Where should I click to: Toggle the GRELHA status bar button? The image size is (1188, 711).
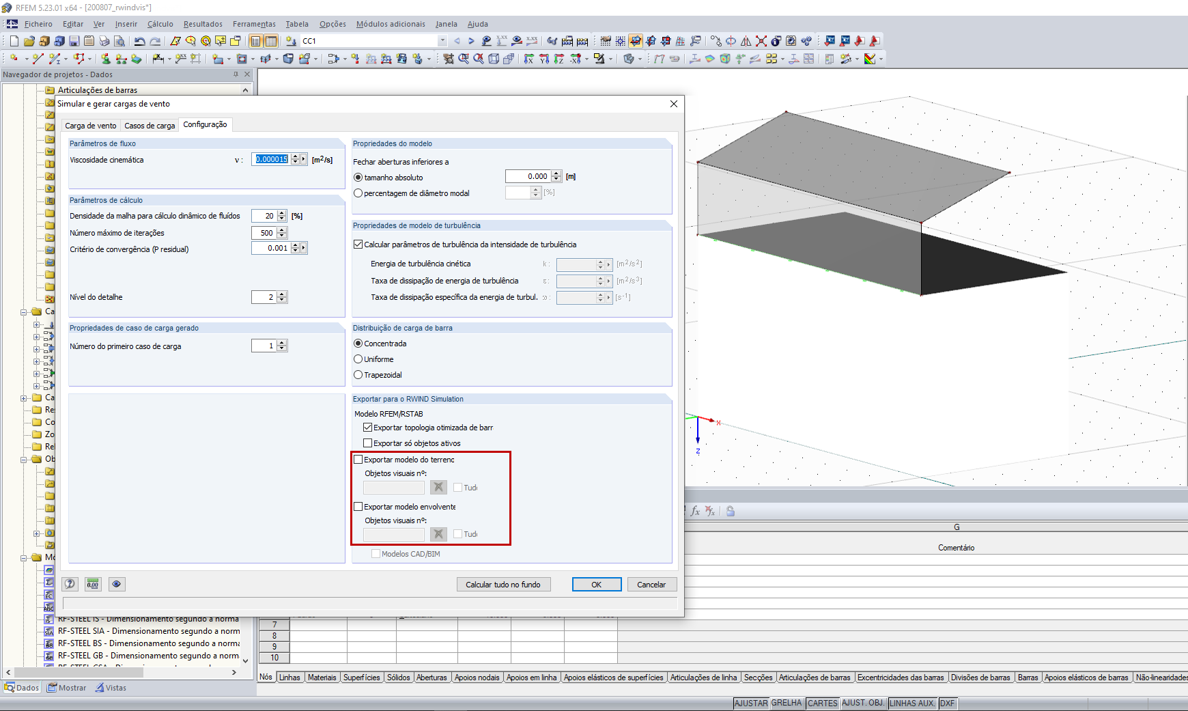pos(787,703)
